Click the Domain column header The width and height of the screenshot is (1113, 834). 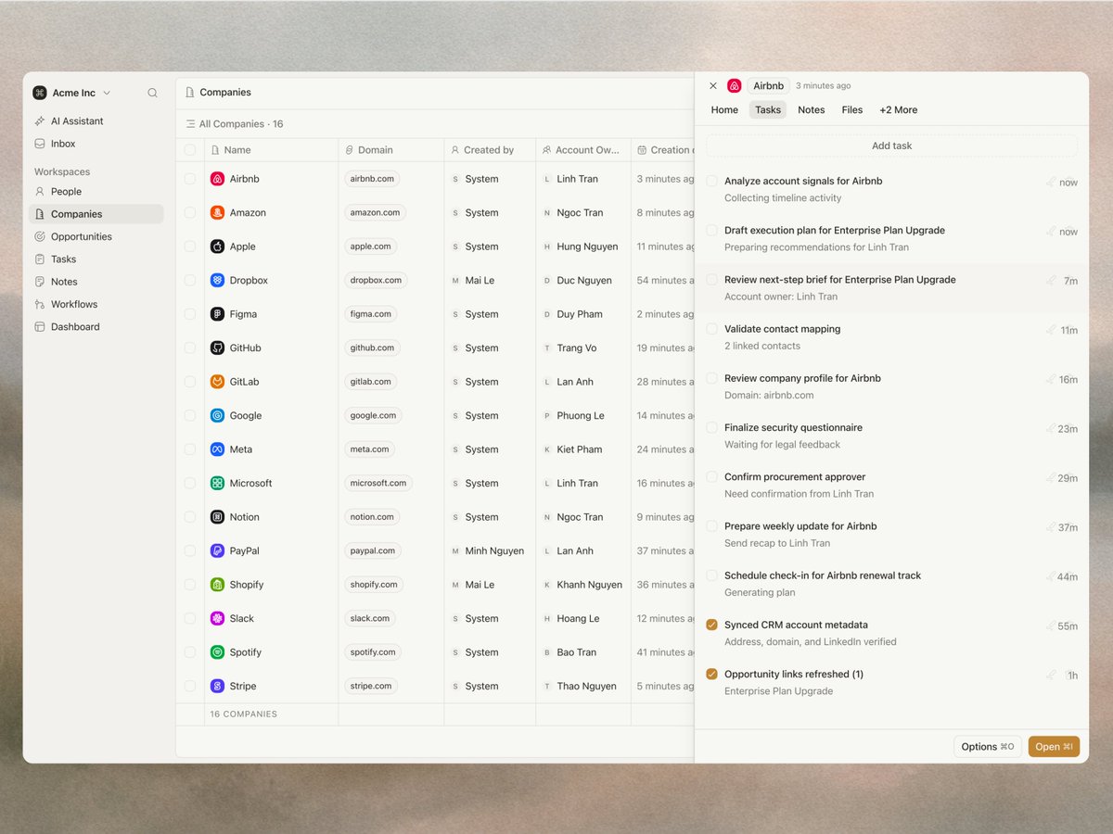pos(390,150)
